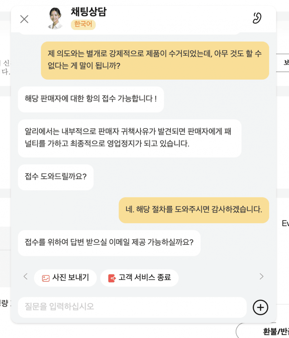This screenshot has width=289, height=338.
Task: Click the red exit icon for ending service
Action: click(x=112, y=278)
